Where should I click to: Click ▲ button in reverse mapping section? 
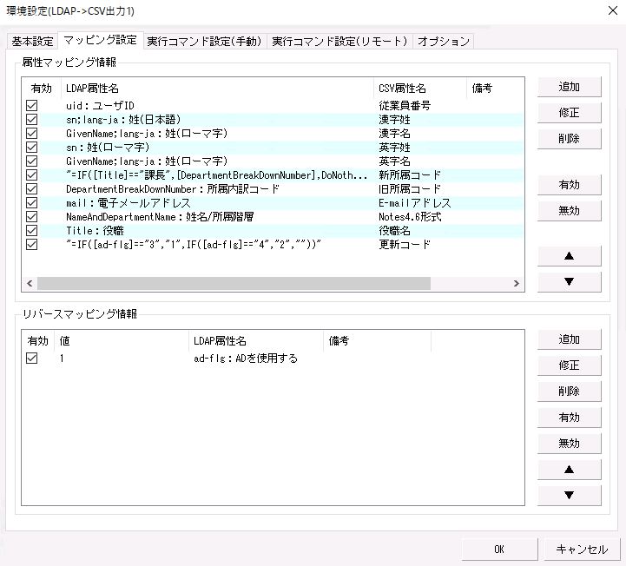569,470
